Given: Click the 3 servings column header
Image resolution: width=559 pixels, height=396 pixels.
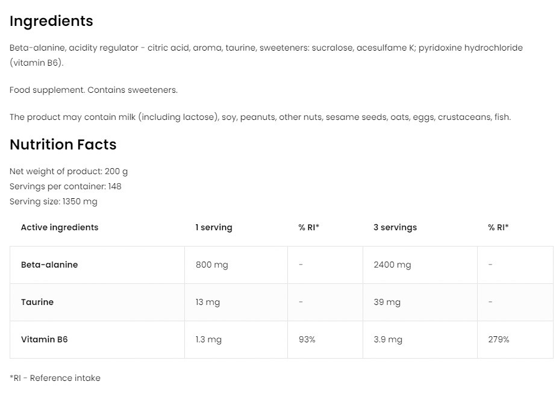Looking at the screenshot, I should [x=395, y=227].
